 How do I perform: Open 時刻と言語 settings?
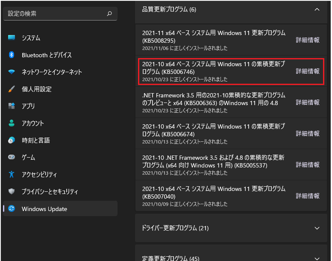tap(60, 141)
